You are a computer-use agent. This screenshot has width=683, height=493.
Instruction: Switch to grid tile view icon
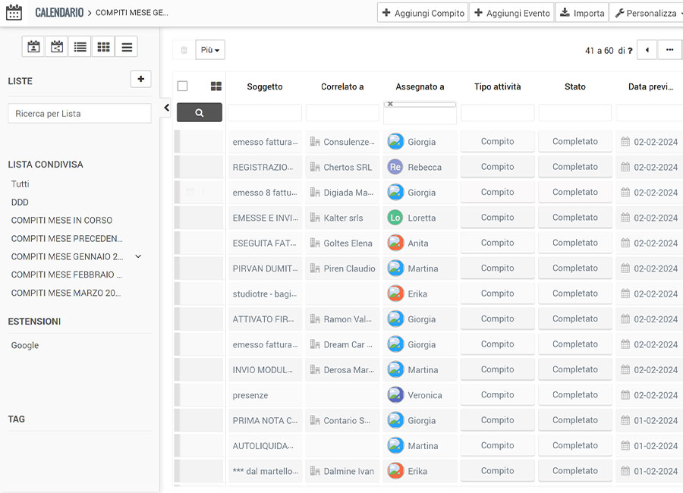click(x=103, y=47)
